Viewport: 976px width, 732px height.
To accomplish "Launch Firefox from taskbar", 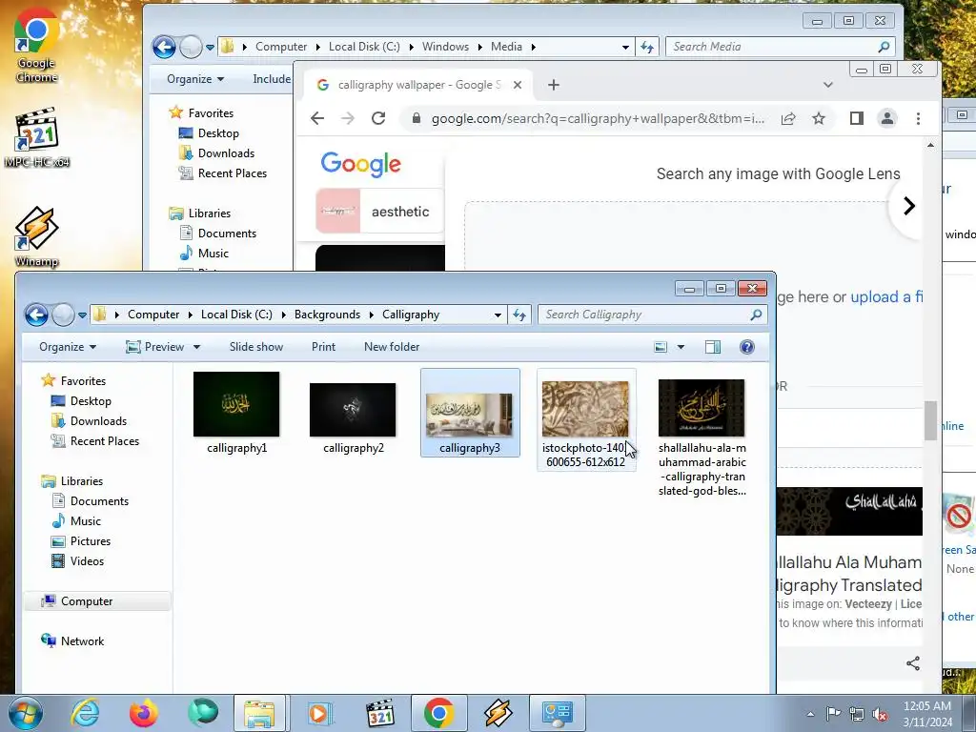I will (143, 713).
